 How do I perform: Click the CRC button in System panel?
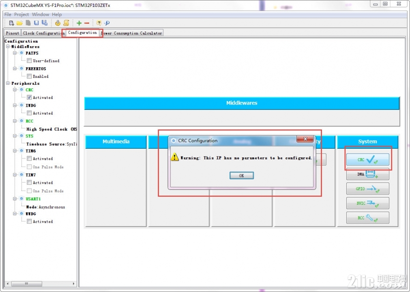(x=368, y=159)
